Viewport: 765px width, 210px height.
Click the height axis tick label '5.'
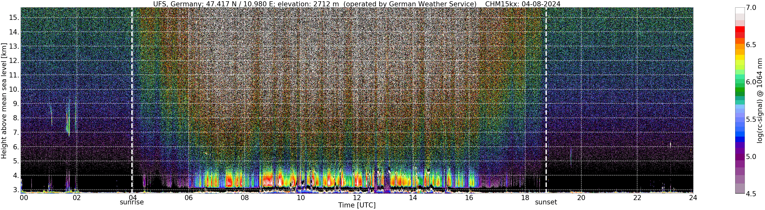16,161
